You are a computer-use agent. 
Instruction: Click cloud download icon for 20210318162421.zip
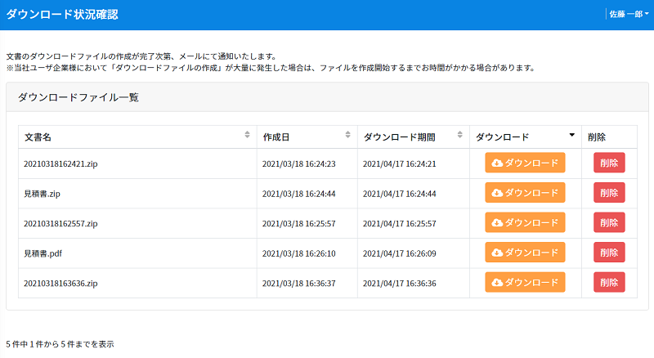pos(497,163)
